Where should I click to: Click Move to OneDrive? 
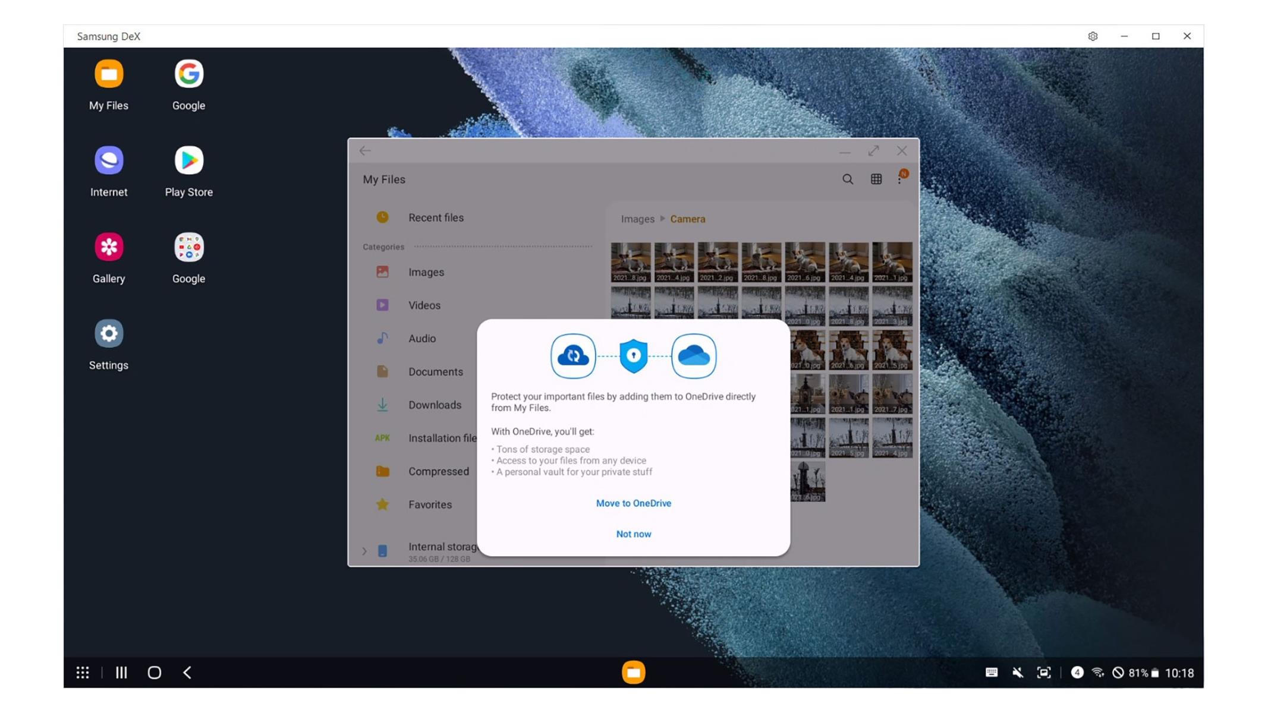[634, 503]
